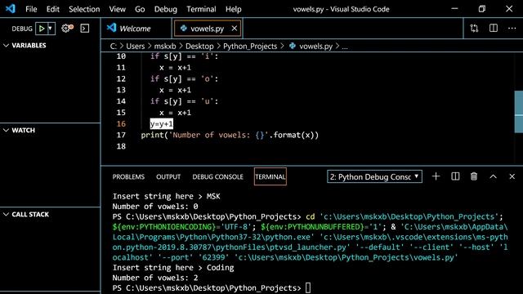This screenshot has height=294, width=523.
Task: Click the terminal input cursor at the prompt
Action: point(308,287)
